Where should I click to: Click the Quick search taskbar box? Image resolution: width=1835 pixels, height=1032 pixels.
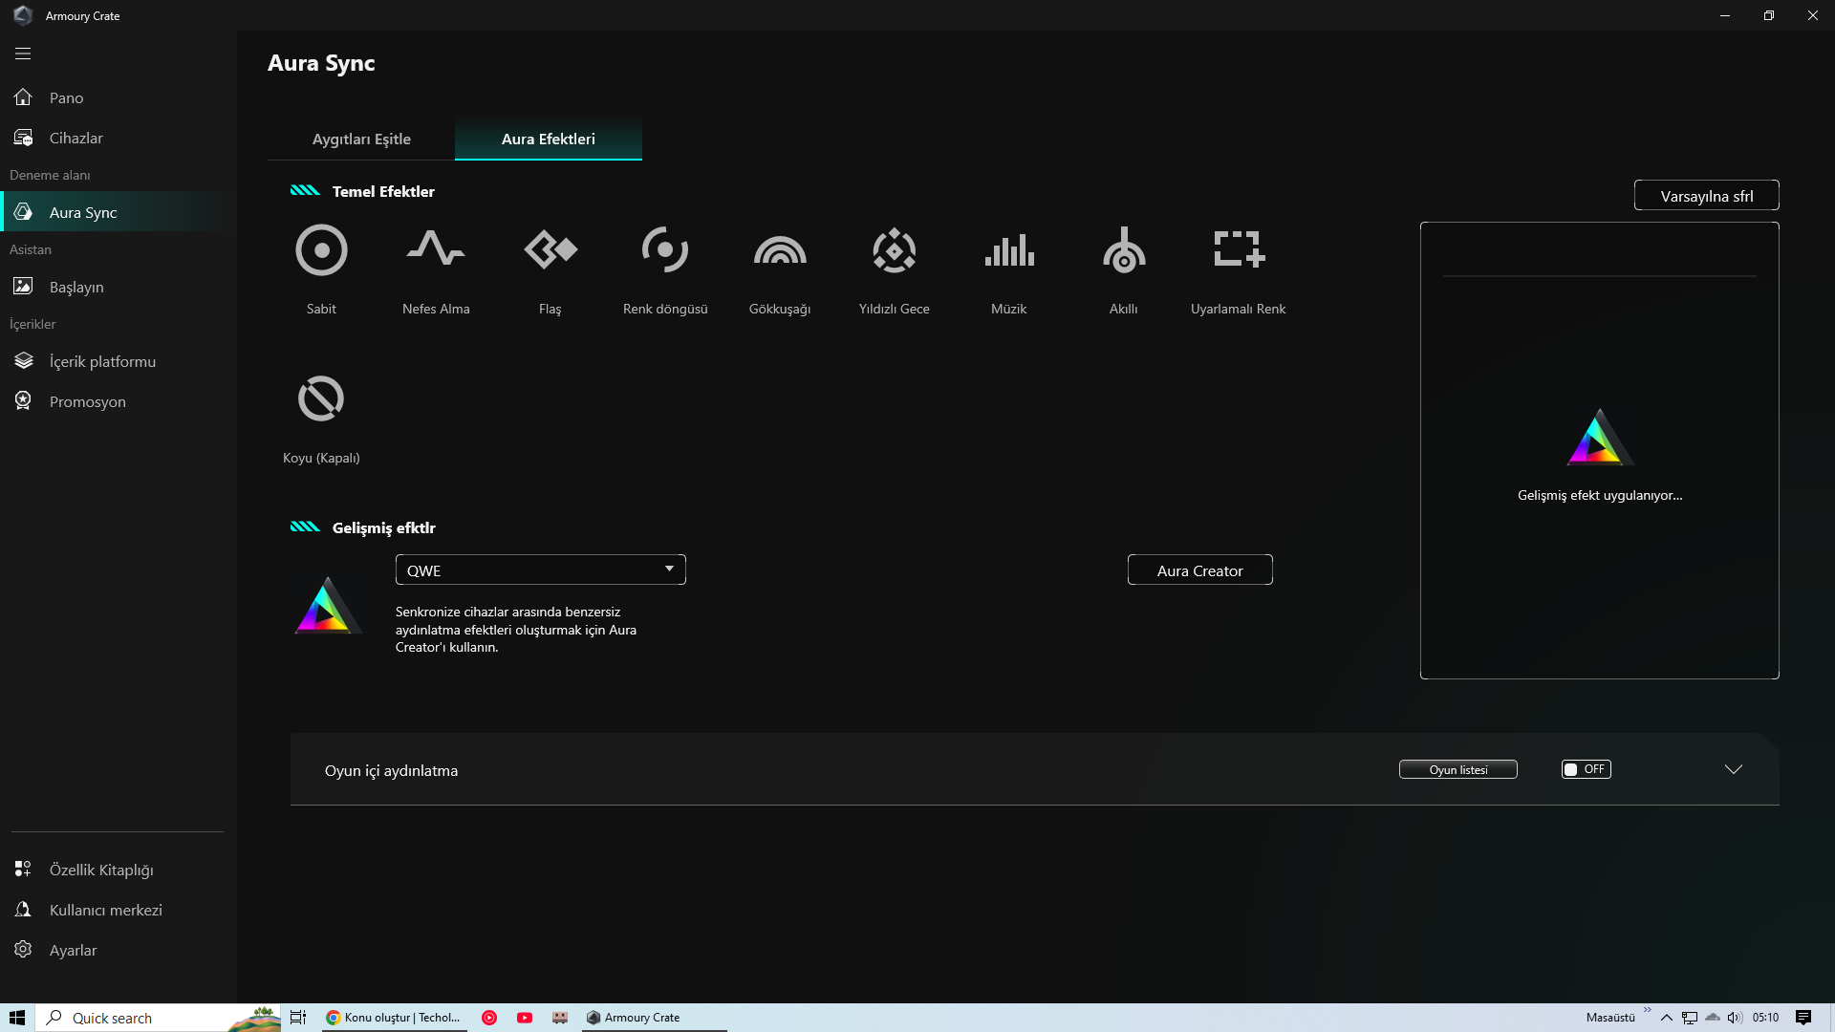[x=159, y=1018]
